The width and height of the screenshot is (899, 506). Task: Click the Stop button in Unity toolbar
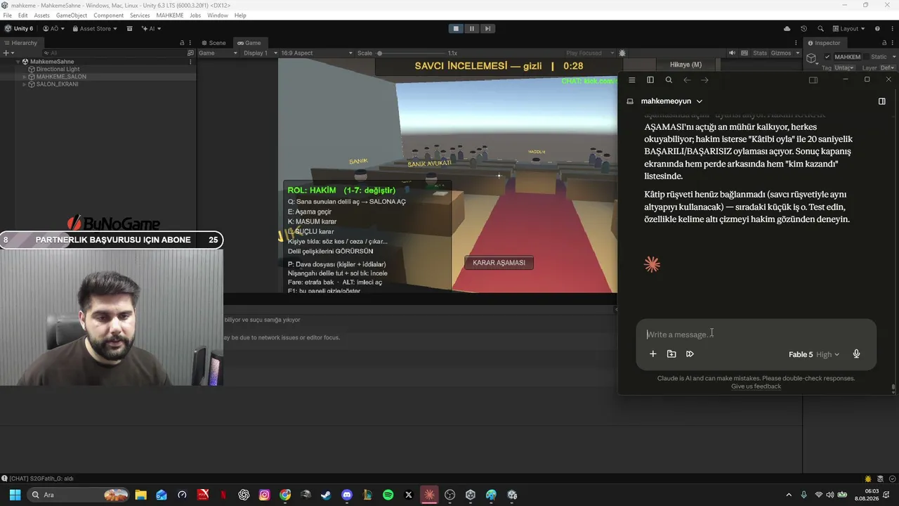456,29
